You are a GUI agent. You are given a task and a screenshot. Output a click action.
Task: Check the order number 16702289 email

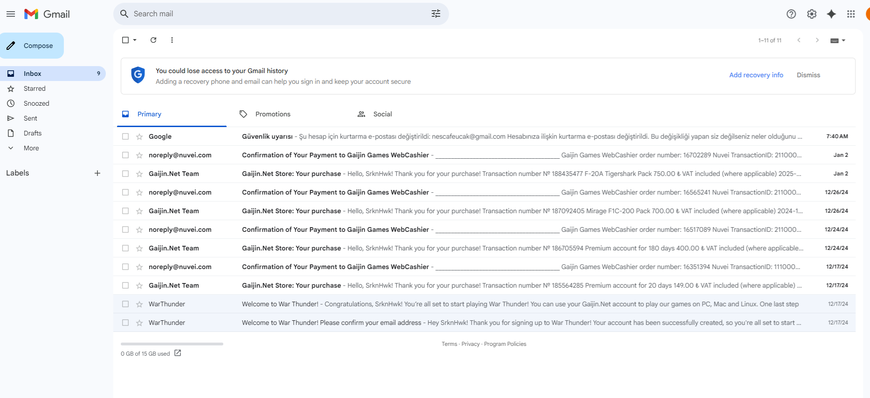click(x=125, y=155)
